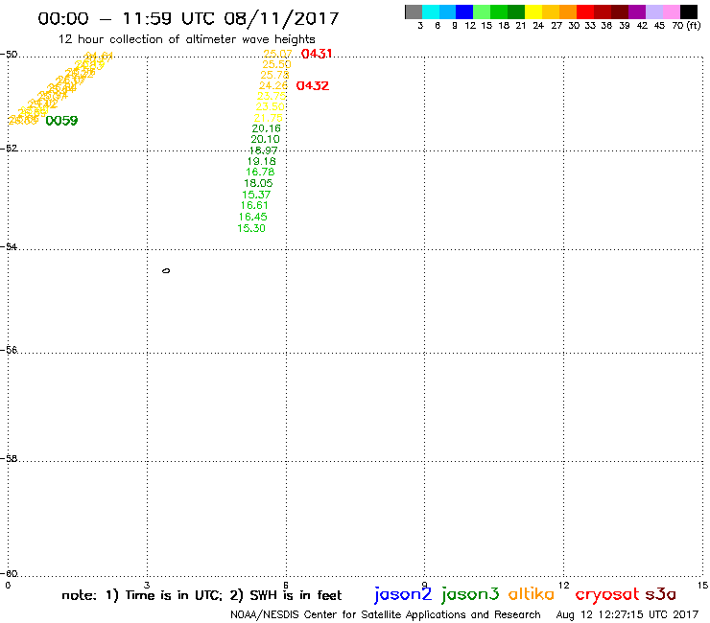Viewport: 710px width, 623px height.
Task: Click the wave height value 19.18
Action: [261, 162]
